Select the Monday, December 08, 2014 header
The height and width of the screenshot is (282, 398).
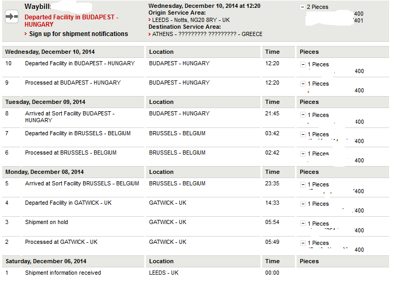[x=44, y=172]
